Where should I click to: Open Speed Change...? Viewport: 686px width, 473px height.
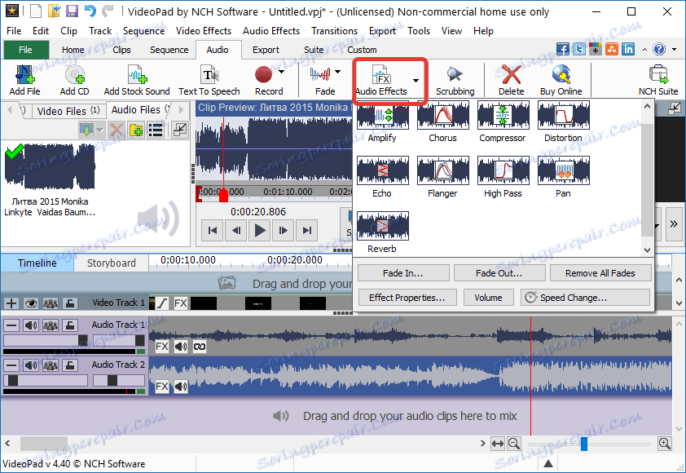coord(585,298)
